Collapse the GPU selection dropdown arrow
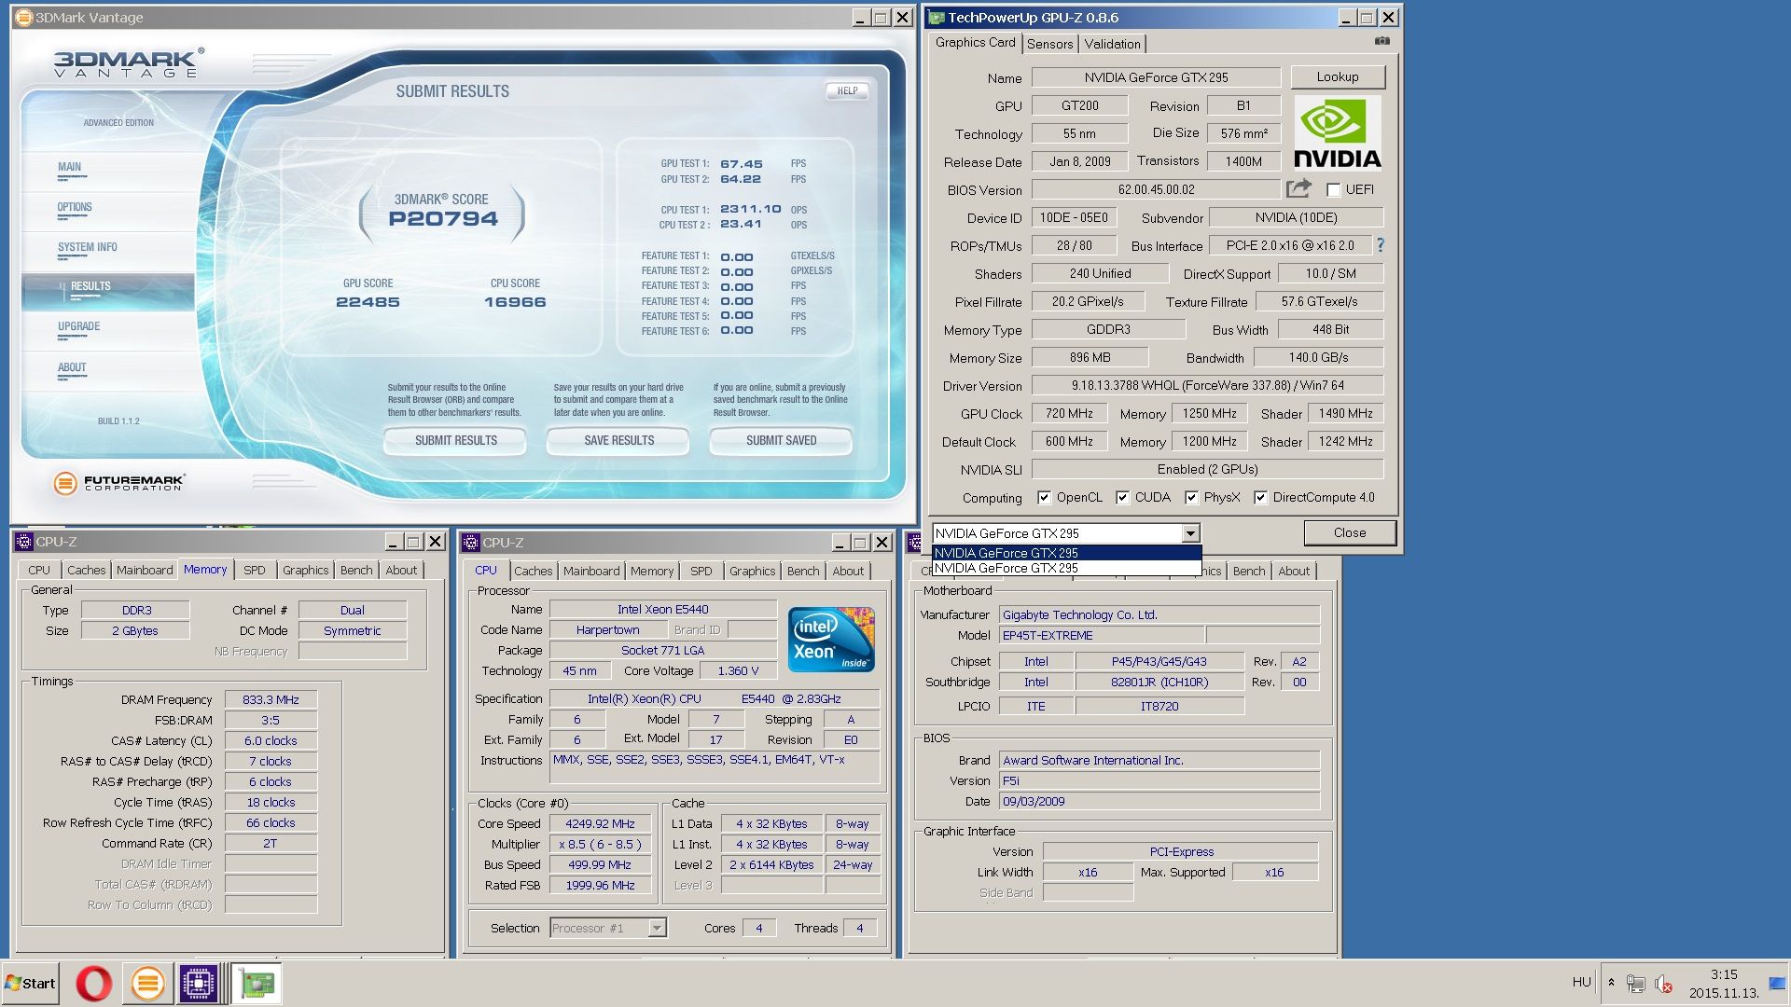This screenshot has height=1007, width=1791. tap(1190, 533)
